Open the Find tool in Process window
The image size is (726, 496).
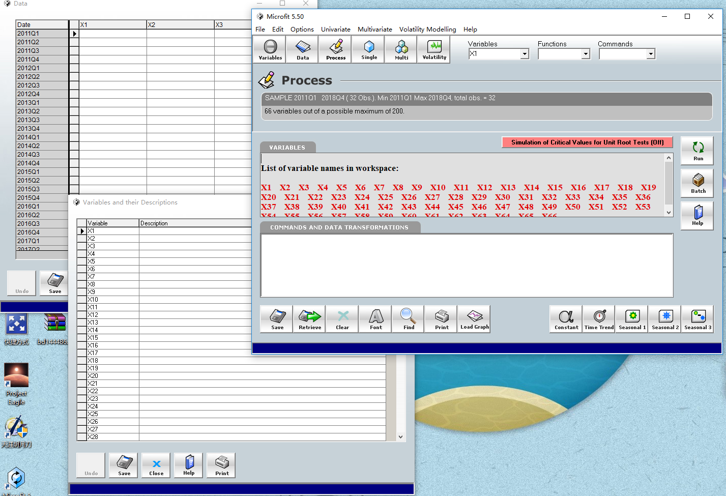[x=409, y=319]
